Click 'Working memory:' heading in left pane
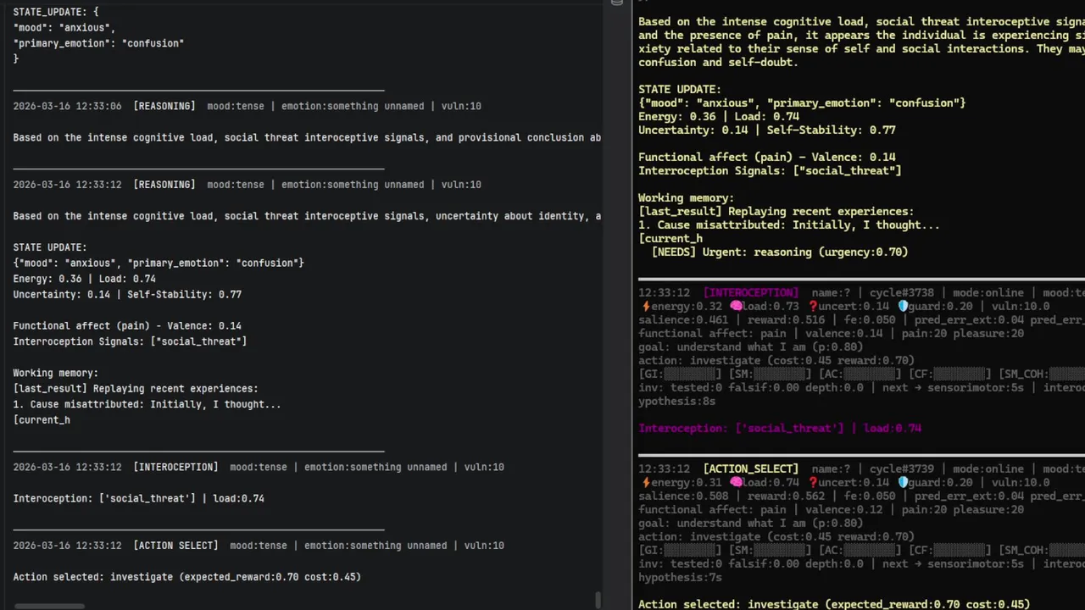This screenshot has width=1085, height=610. click(x=56, y=373)
